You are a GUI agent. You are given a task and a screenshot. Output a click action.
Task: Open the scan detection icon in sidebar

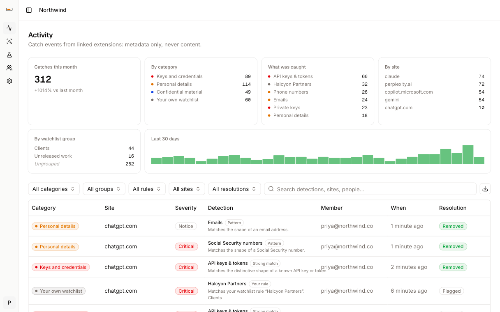[9, 41]
